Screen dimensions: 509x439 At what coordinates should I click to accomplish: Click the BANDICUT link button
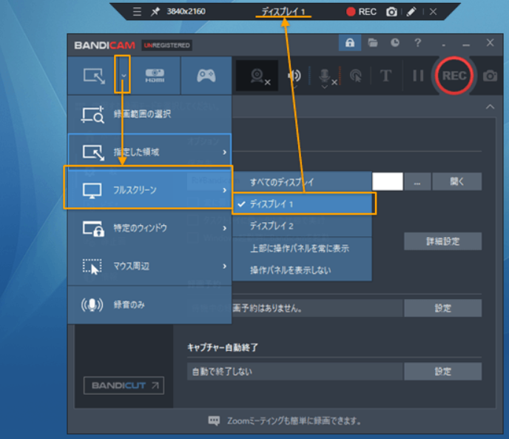[x=123, y=386]
